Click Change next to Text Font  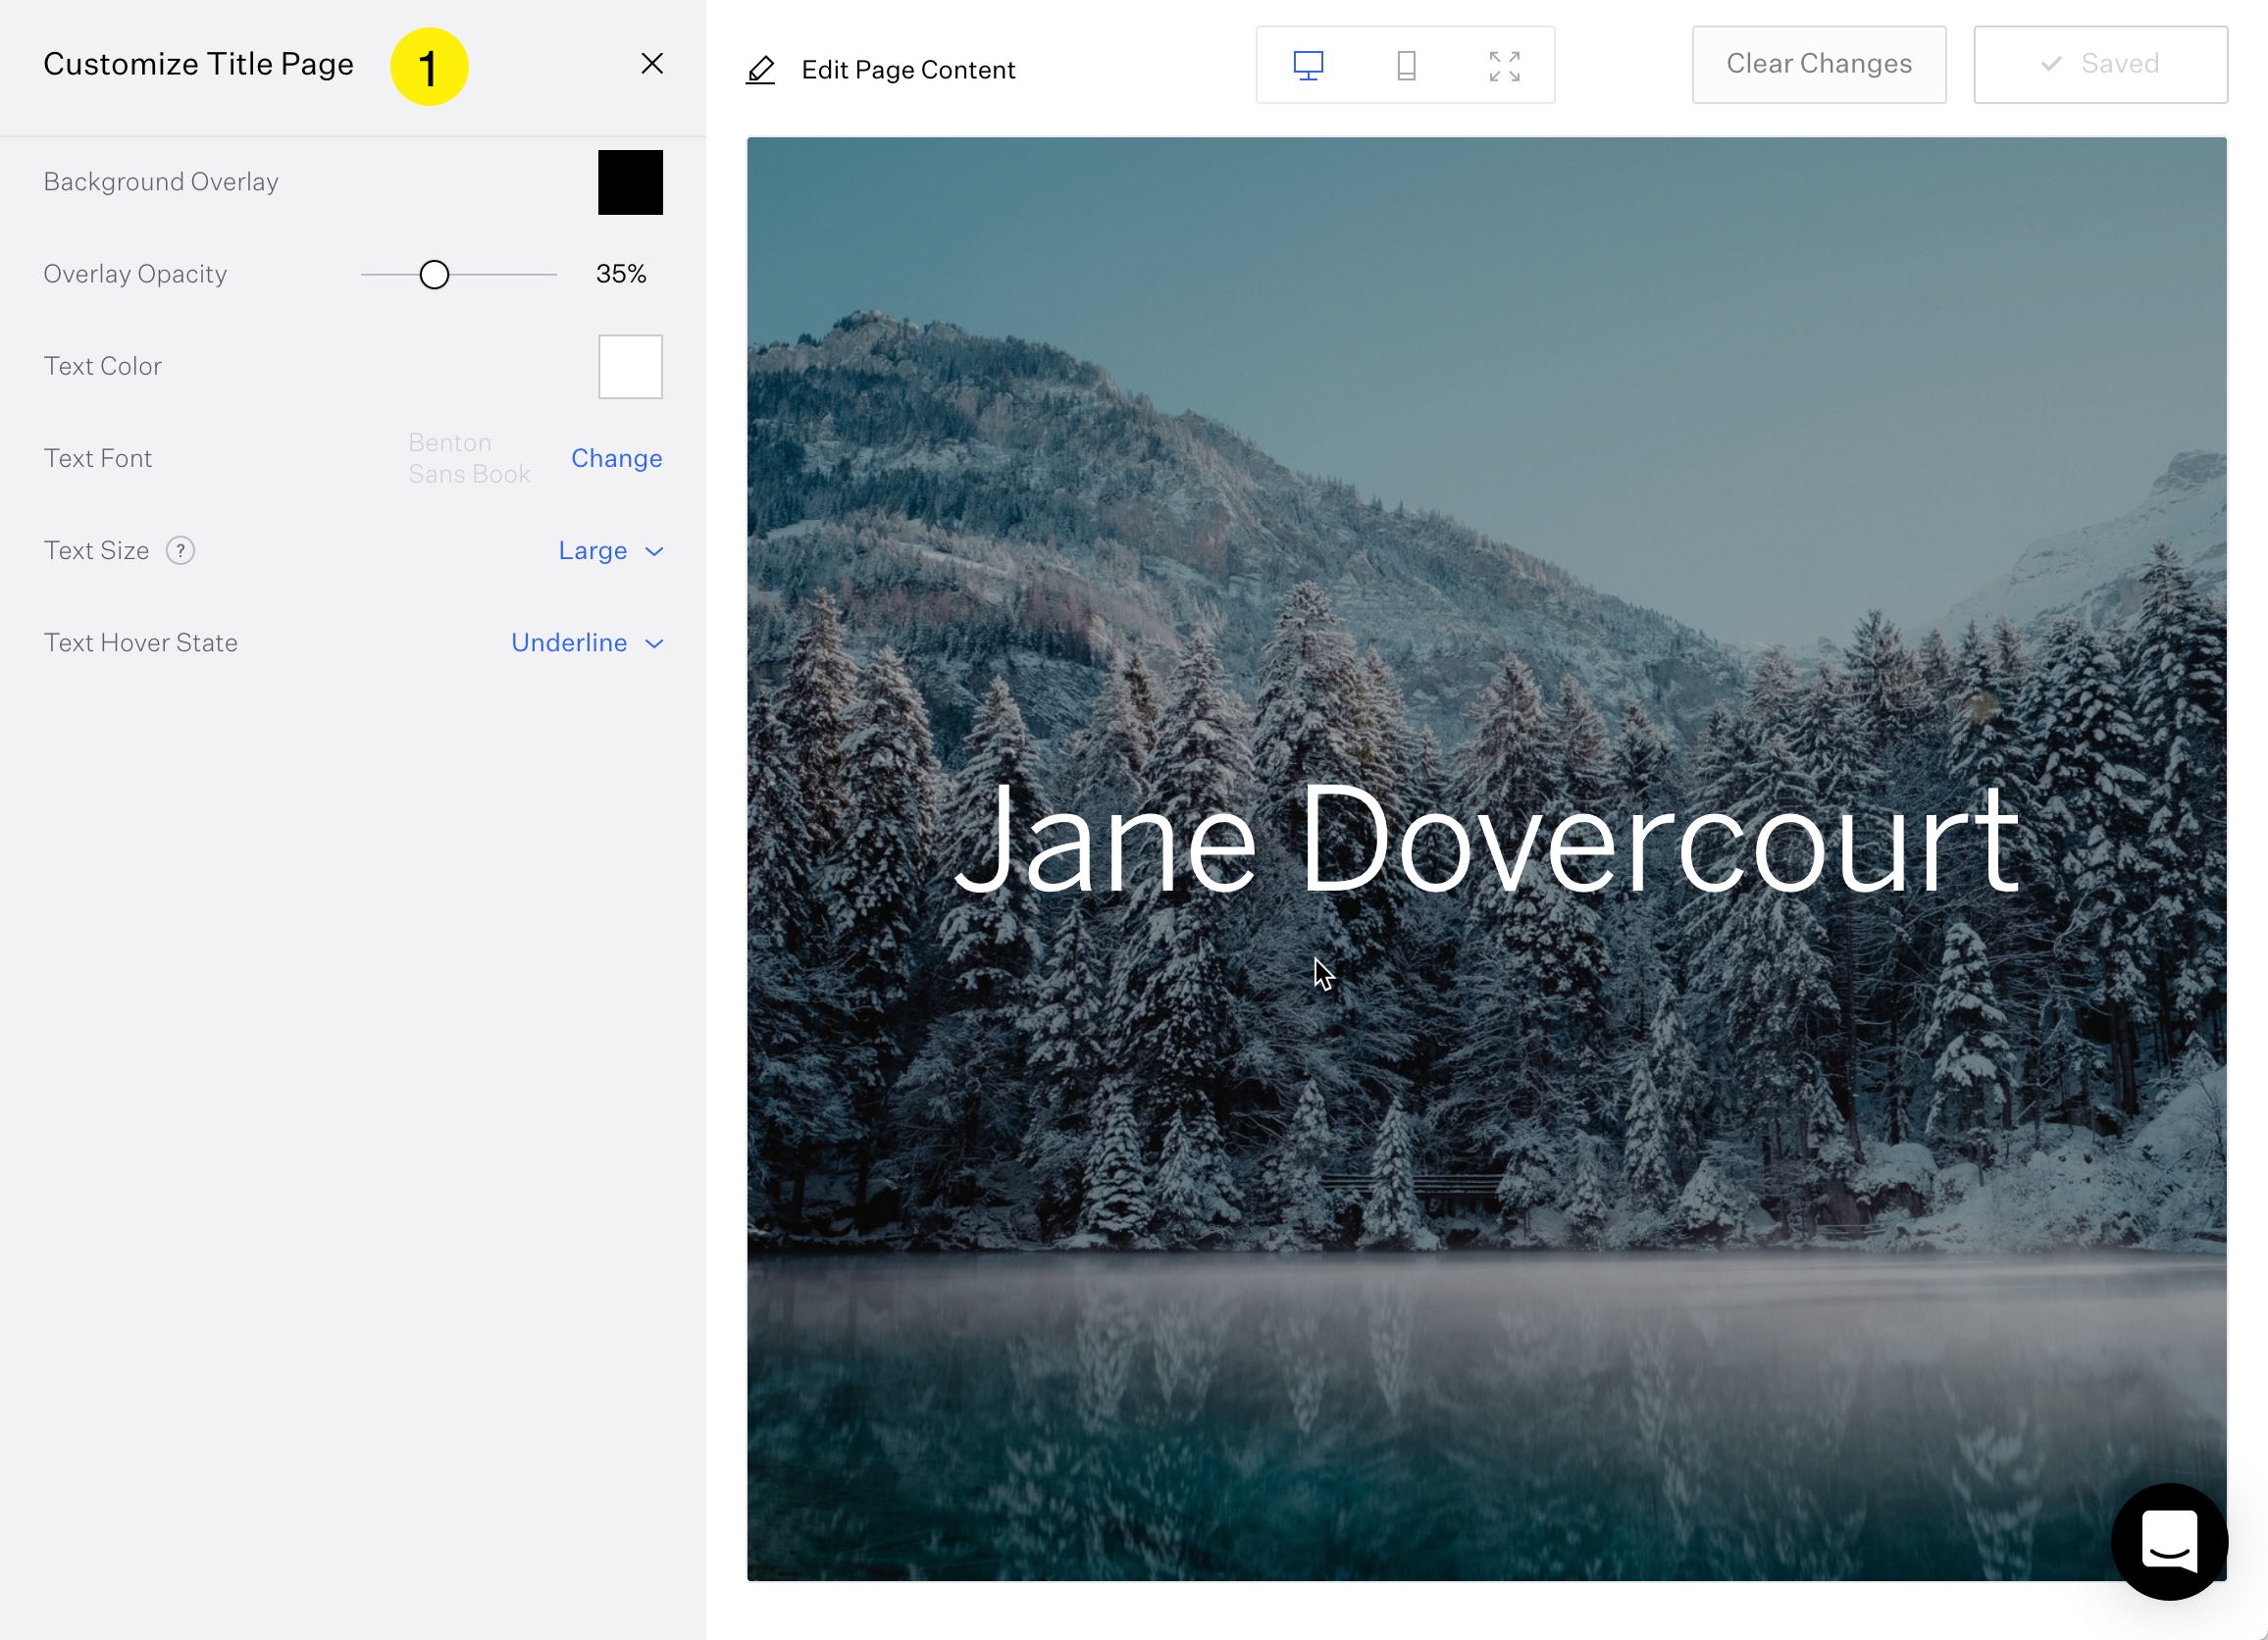coord(616,458)
